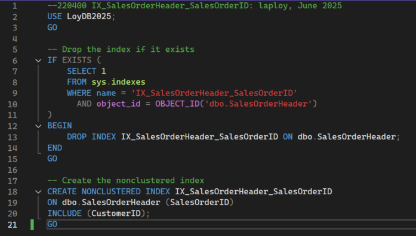
Task: Click the GO statement on line 3
Action: click(x=53, y=27)
